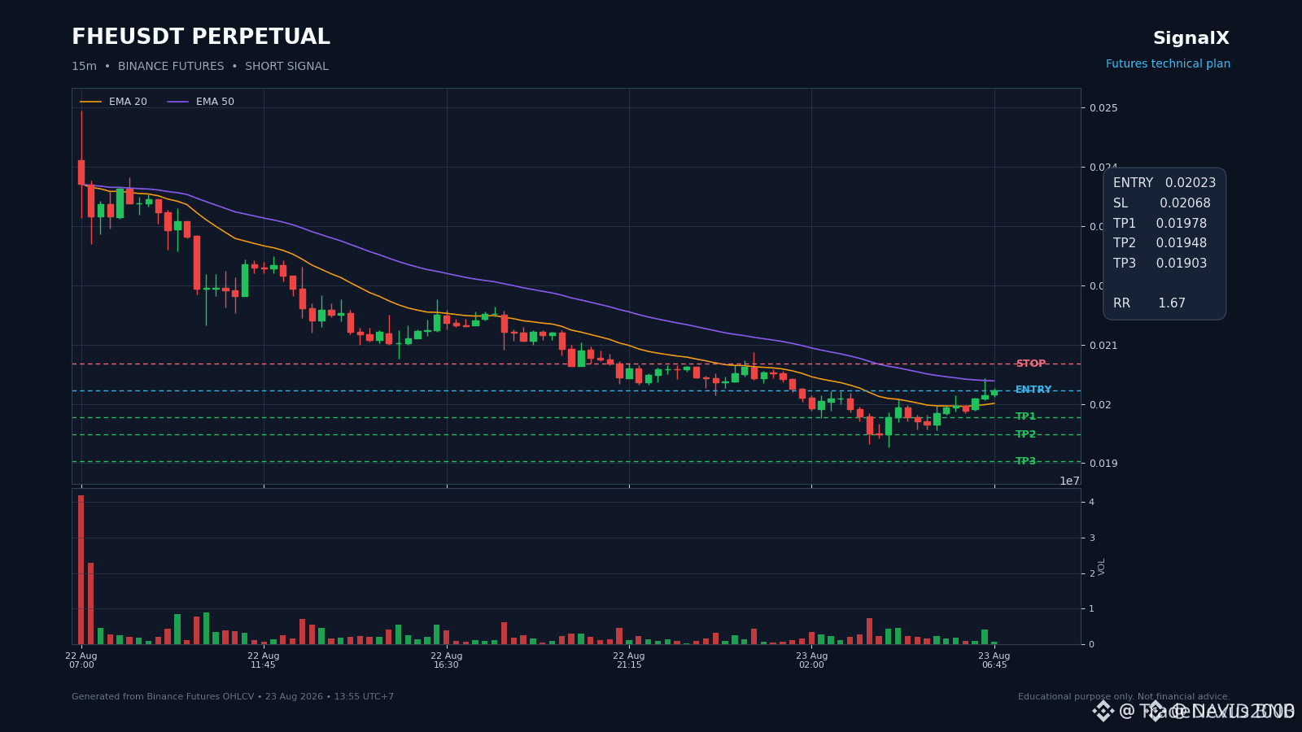This screenshot has width=1302, height=732.
Task: Click the "1e7" volume scale multiplier
Action: tap(1069, 481)
